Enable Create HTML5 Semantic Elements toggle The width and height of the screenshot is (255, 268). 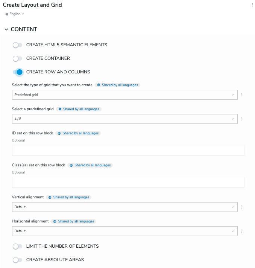click(x=18, y=45)
